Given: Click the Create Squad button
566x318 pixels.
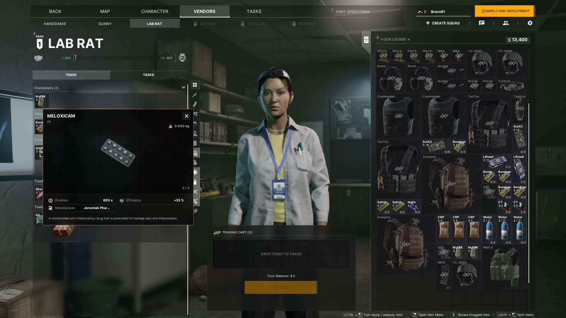Looking at the screenshot, I should (443, 23).
